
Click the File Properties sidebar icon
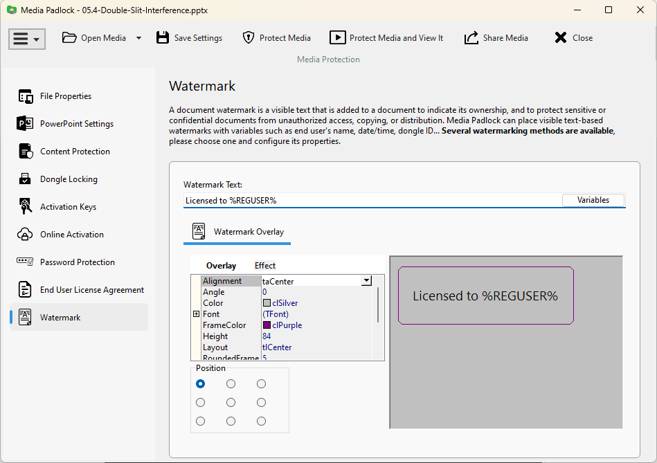(x=26, y=96)
